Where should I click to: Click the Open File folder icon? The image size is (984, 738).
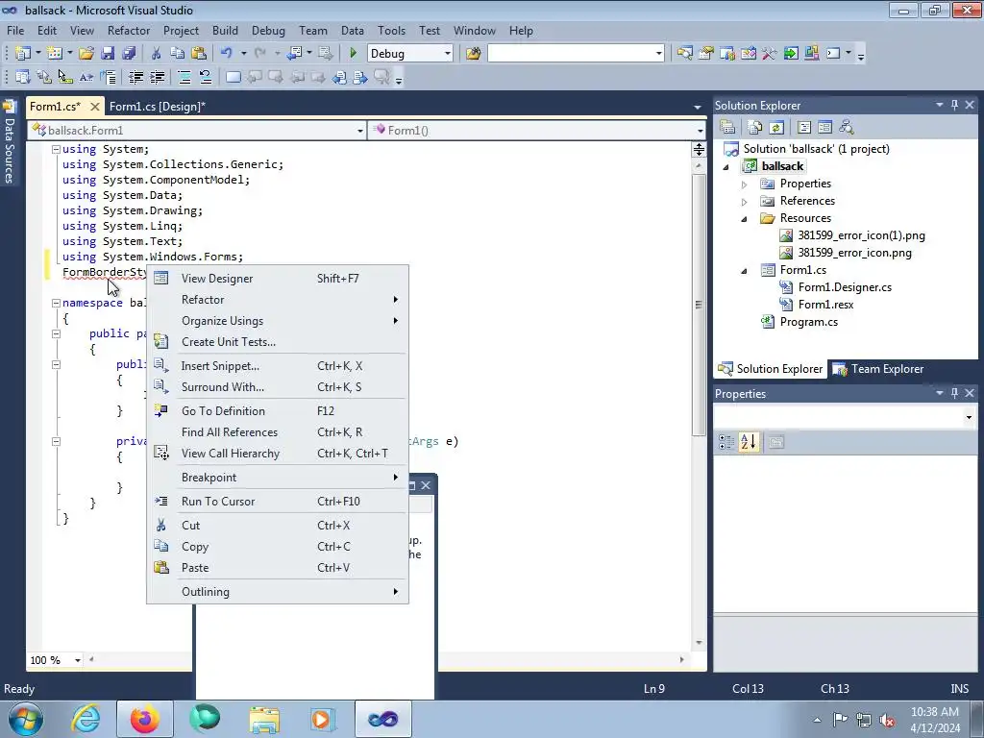[86, 54]
